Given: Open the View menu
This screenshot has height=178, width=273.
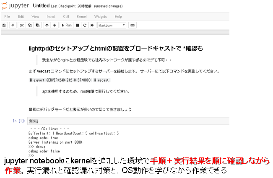Looking at the screenshot, I should (x=35, y=16).
